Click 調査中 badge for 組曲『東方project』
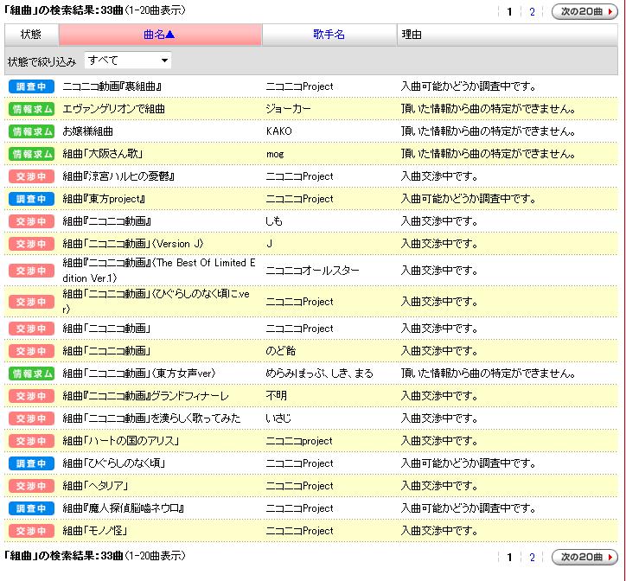Viewport: 626px width, 581px height. pyautogui.click(x=31, y=199)
